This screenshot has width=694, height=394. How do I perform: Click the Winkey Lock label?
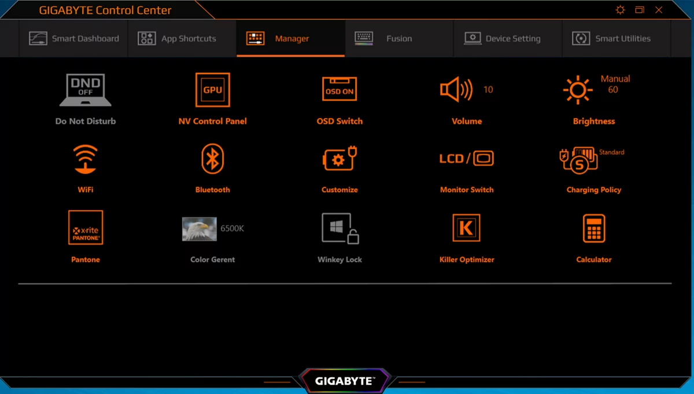point(339,260)
